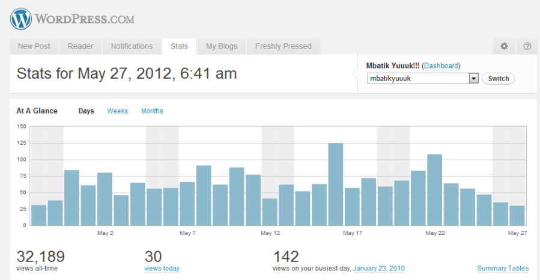Switch to the Reader tab
Viewport: 540px width, 280px height.
pos(80,46)
